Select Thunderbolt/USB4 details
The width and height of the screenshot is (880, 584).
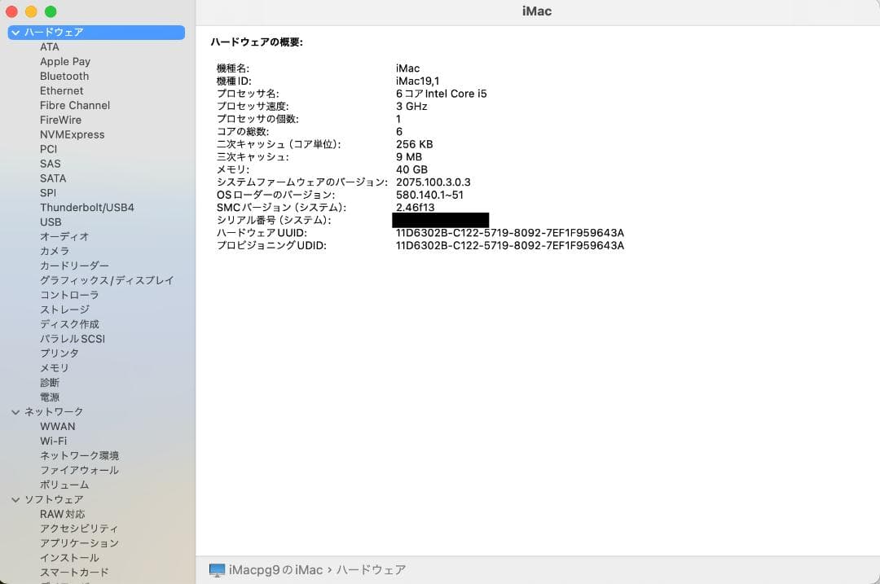coord(87,207)
